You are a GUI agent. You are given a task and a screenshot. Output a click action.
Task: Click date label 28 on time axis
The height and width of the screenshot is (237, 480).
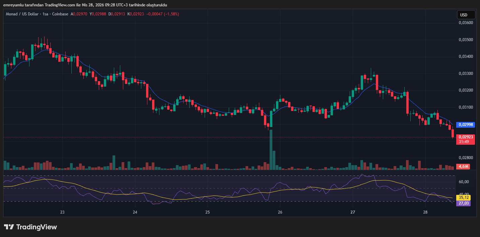(425, 212)
